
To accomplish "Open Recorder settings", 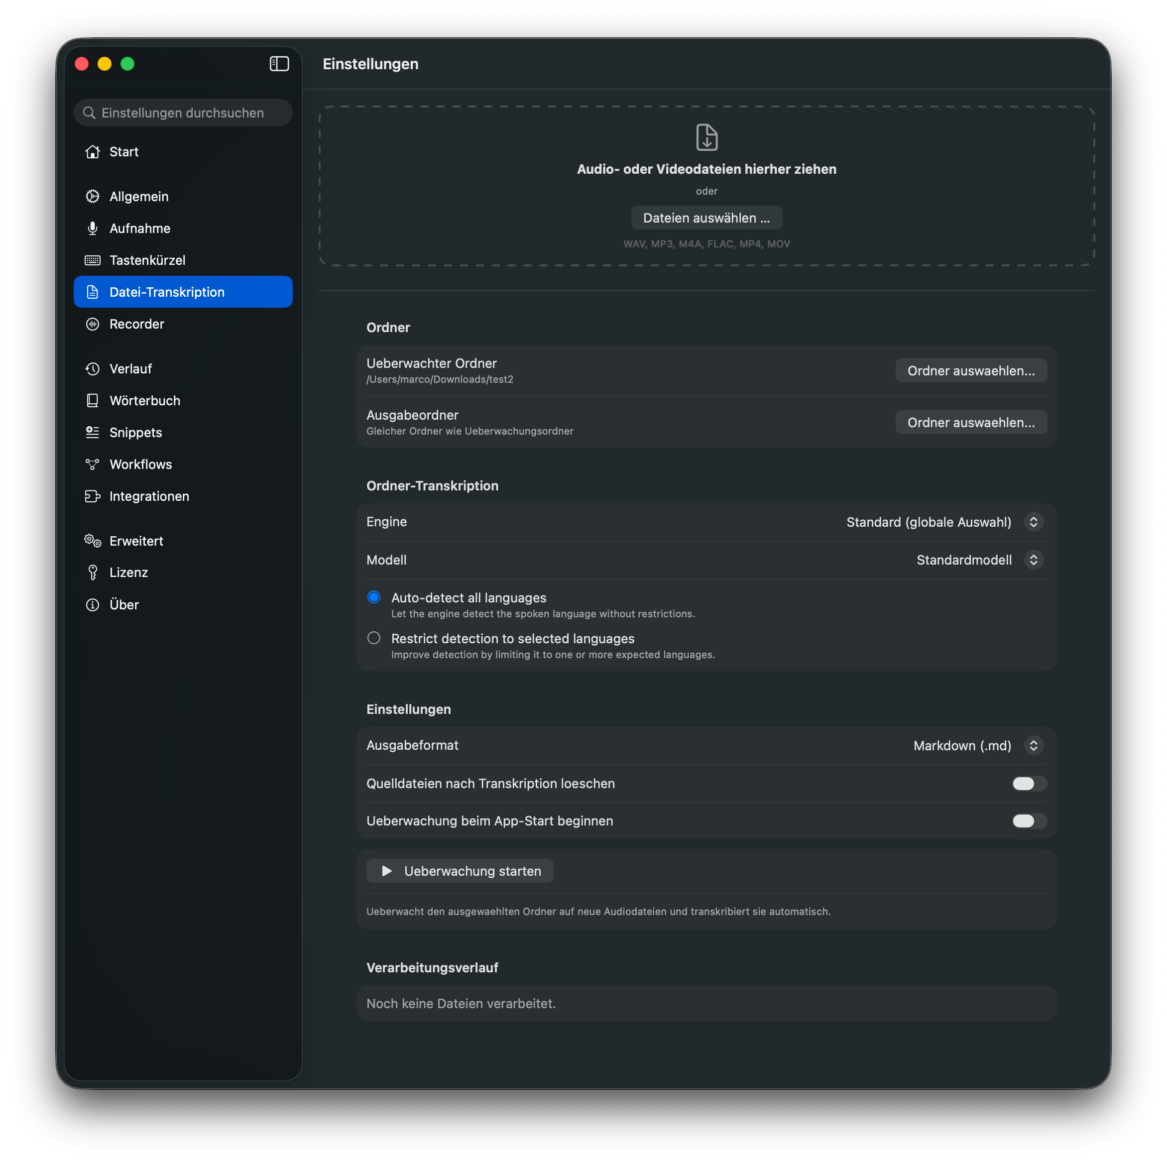I will pyautogui.click(x=183, y=325).
